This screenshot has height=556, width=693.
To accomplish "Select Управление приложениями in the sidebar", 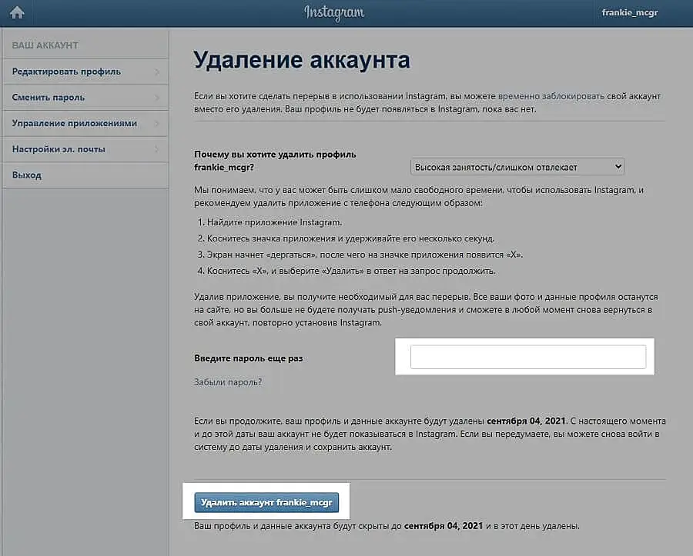I will click(74, 123).
